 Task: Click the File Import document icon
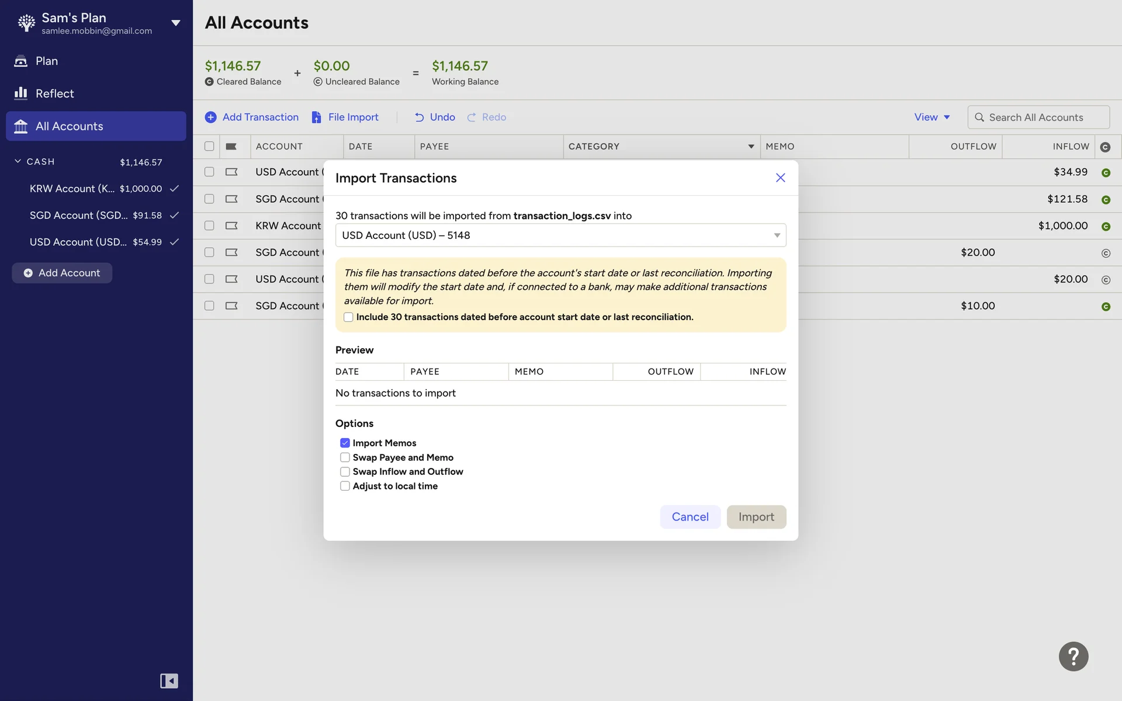316,117
